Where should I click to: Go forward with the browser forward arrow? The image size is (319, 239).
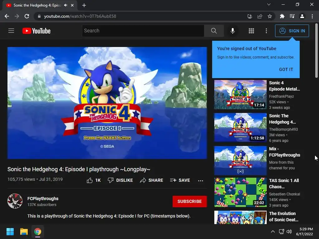17,16
